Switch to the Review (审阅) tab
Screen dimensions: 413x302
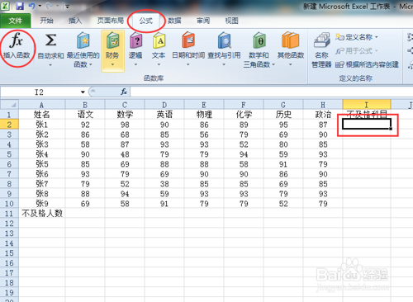[203, 21]
